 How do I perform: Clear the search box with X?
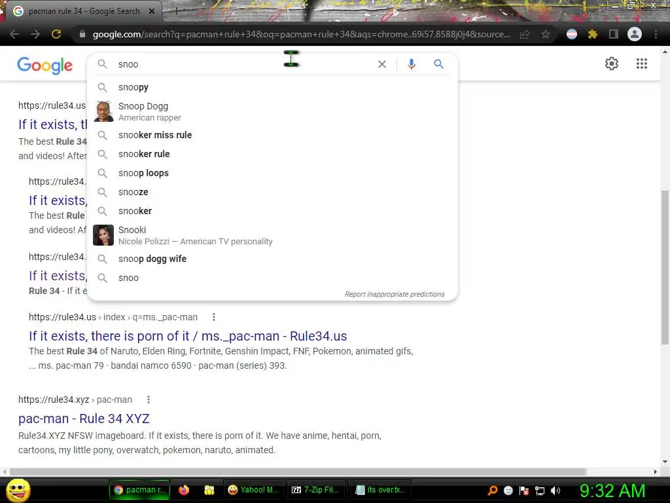point(382,64)
